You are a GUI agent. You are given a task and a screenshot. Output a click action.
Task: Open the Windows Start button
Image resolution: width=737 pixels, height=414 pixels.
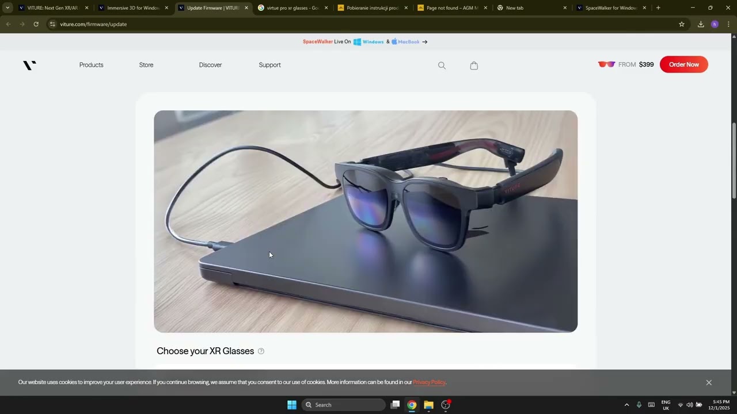292,405
